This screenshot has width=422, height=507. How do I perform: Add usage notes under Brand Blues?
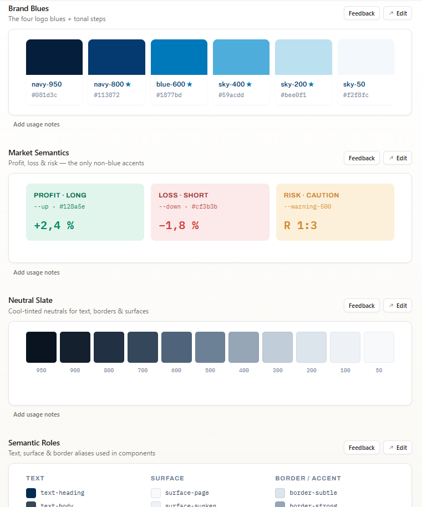(x=37, y=124)
